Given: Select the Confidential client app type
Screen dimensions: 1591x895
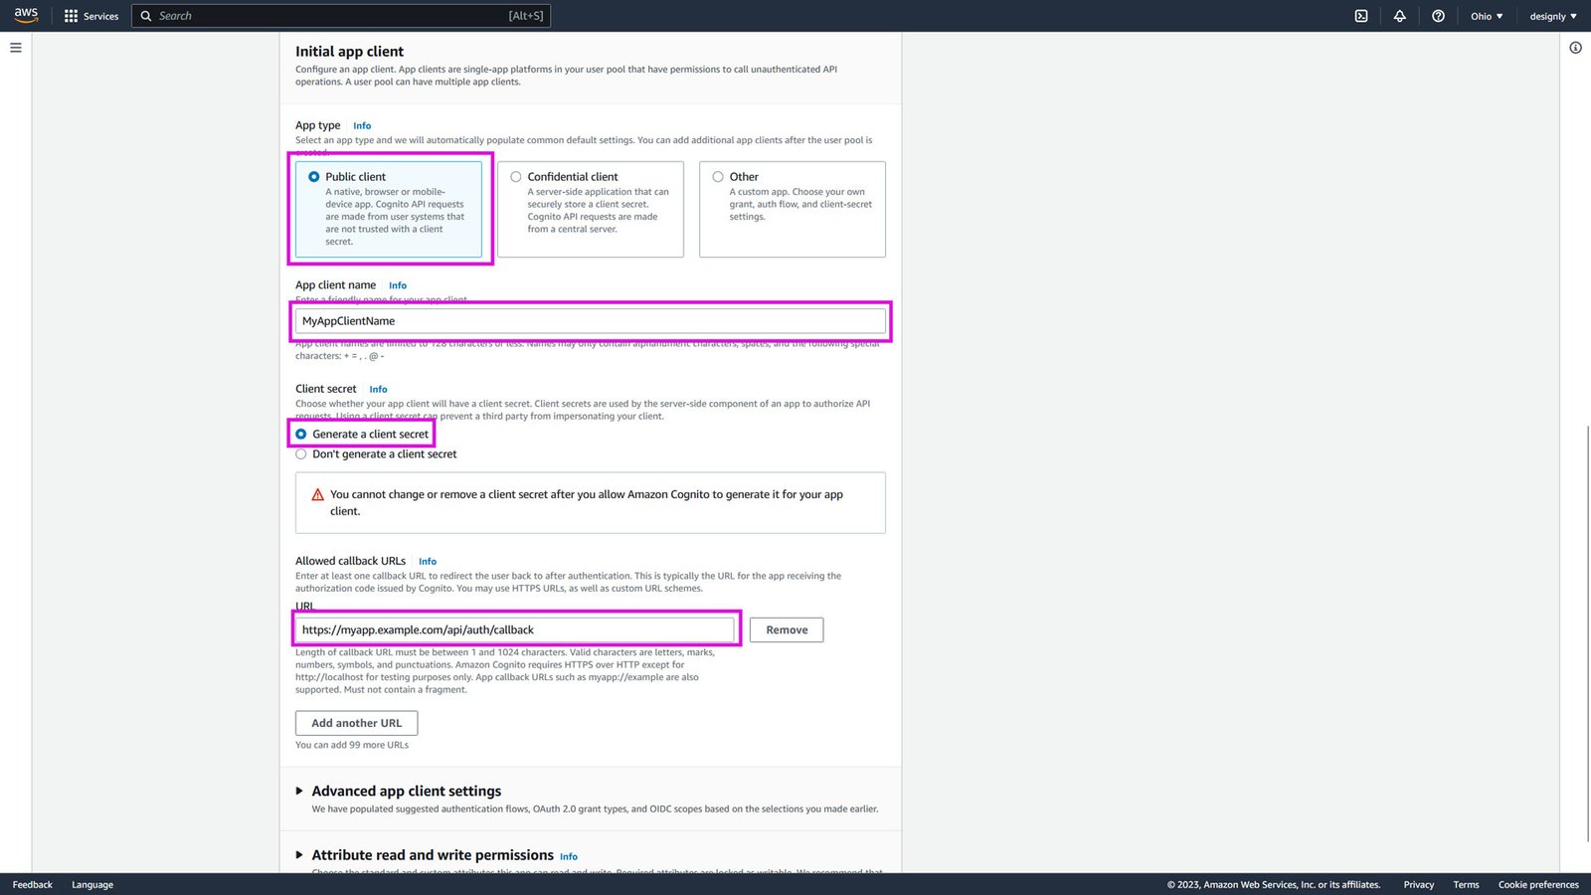Looking at the screenshot, I should pos(516,176).
